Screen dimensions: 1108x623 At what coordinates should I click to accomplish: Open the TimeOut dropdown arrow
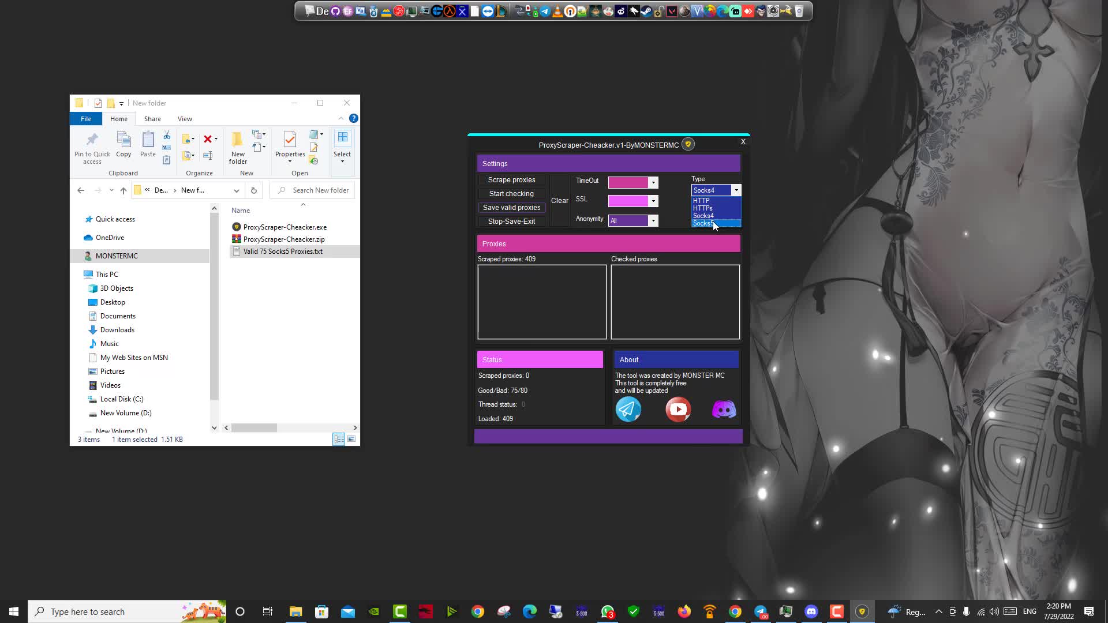(x=653, y=183)
